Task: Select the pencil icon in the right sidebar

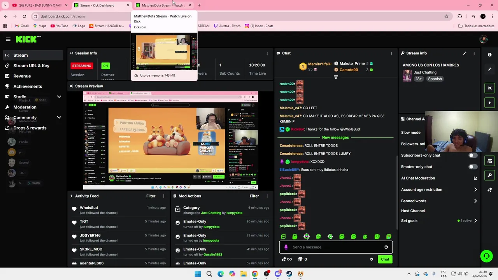Action: point(490,69)
